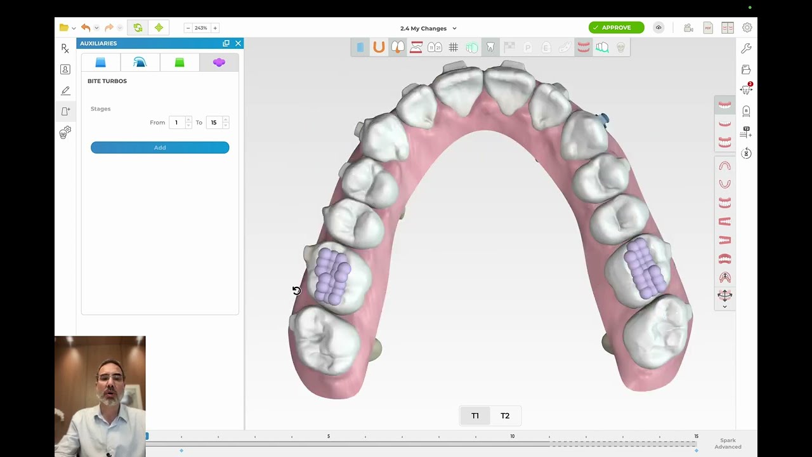This screenshot has height=457, width=812.
Task: Toggle the red hourglass IPR view icon
Action: pyautogui.click(x=416, y=47)
